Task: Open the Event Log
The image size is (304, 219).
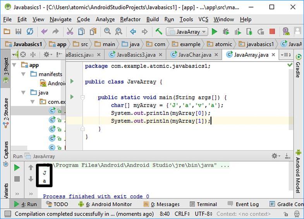Action: (243, 204)
